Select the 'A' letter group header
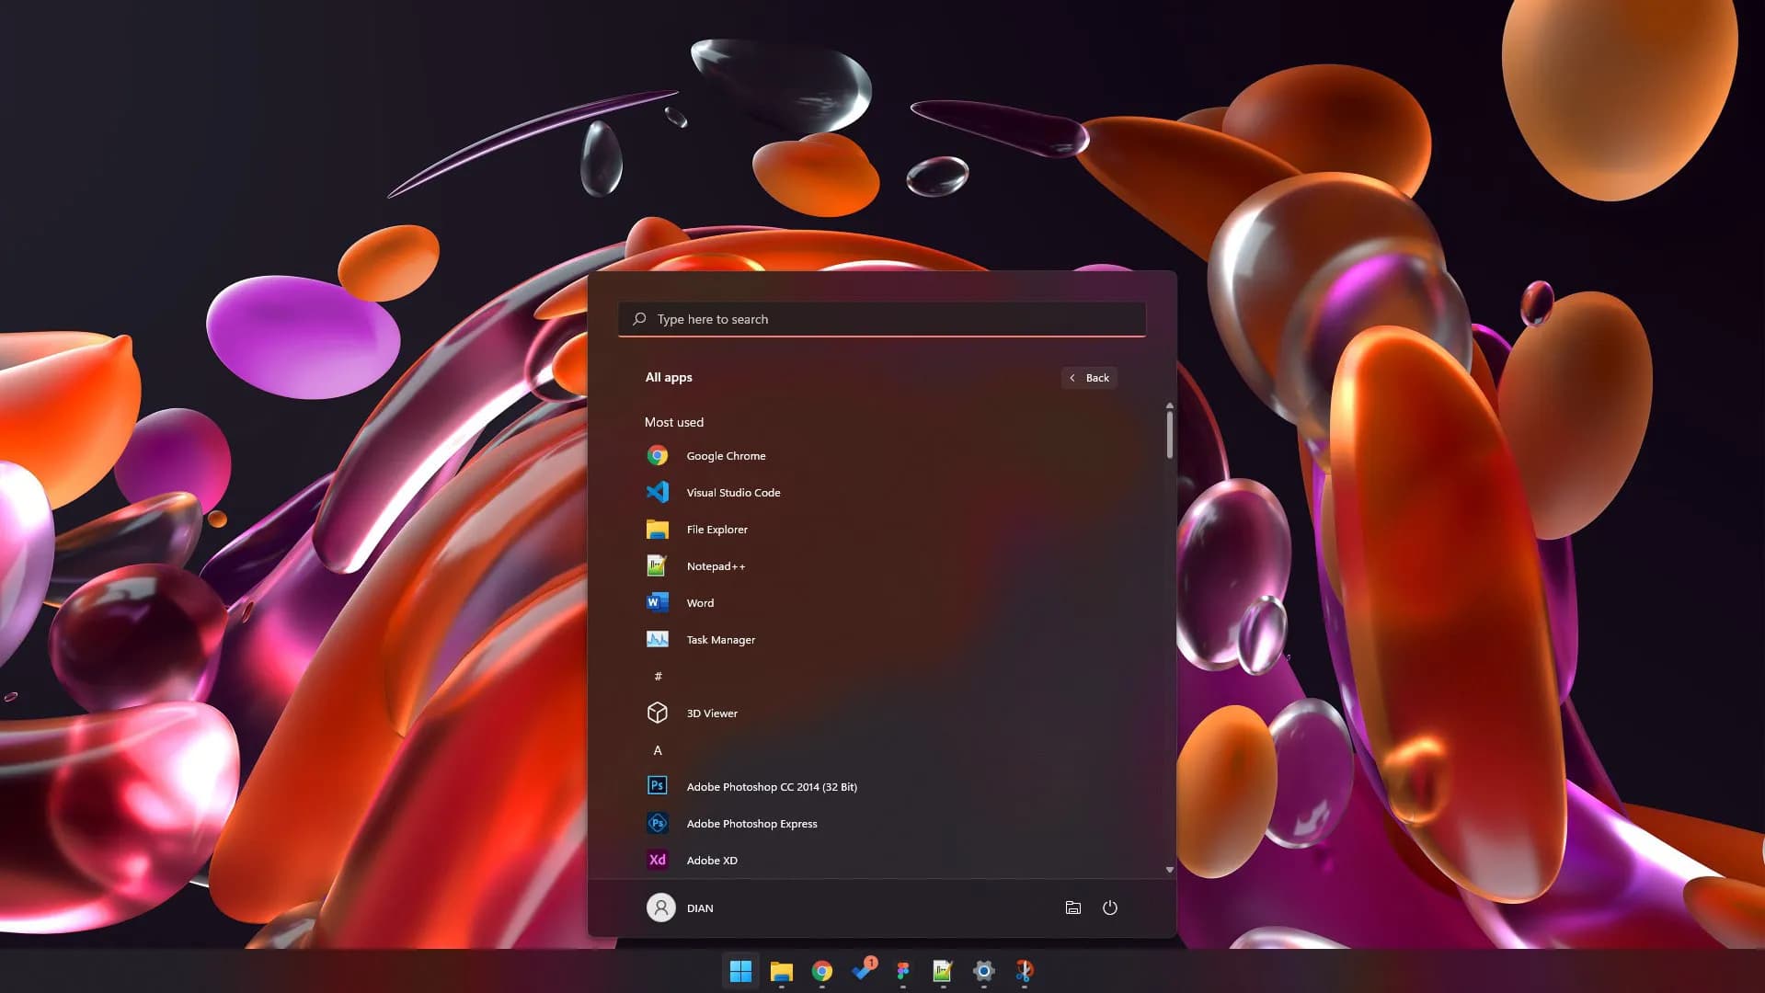The height and width of the screenshot is (993, 1765). [658, 750]
